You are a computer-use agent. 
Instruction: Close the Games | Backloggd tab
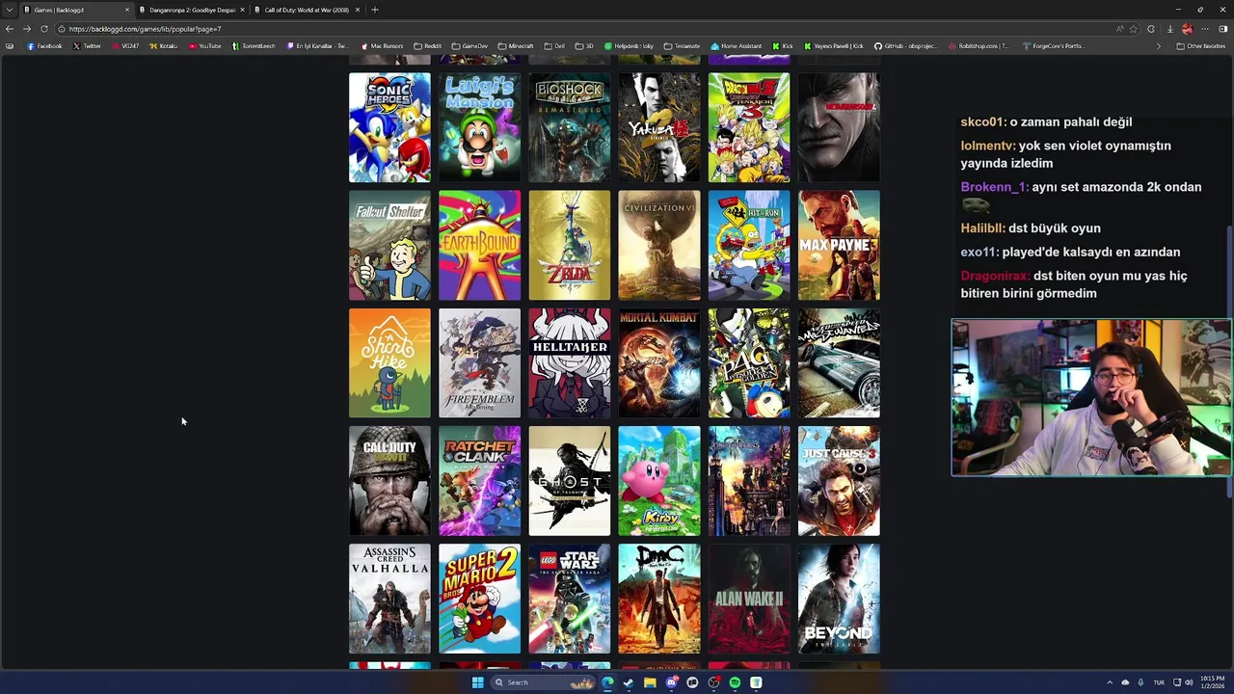click(126, 10)
